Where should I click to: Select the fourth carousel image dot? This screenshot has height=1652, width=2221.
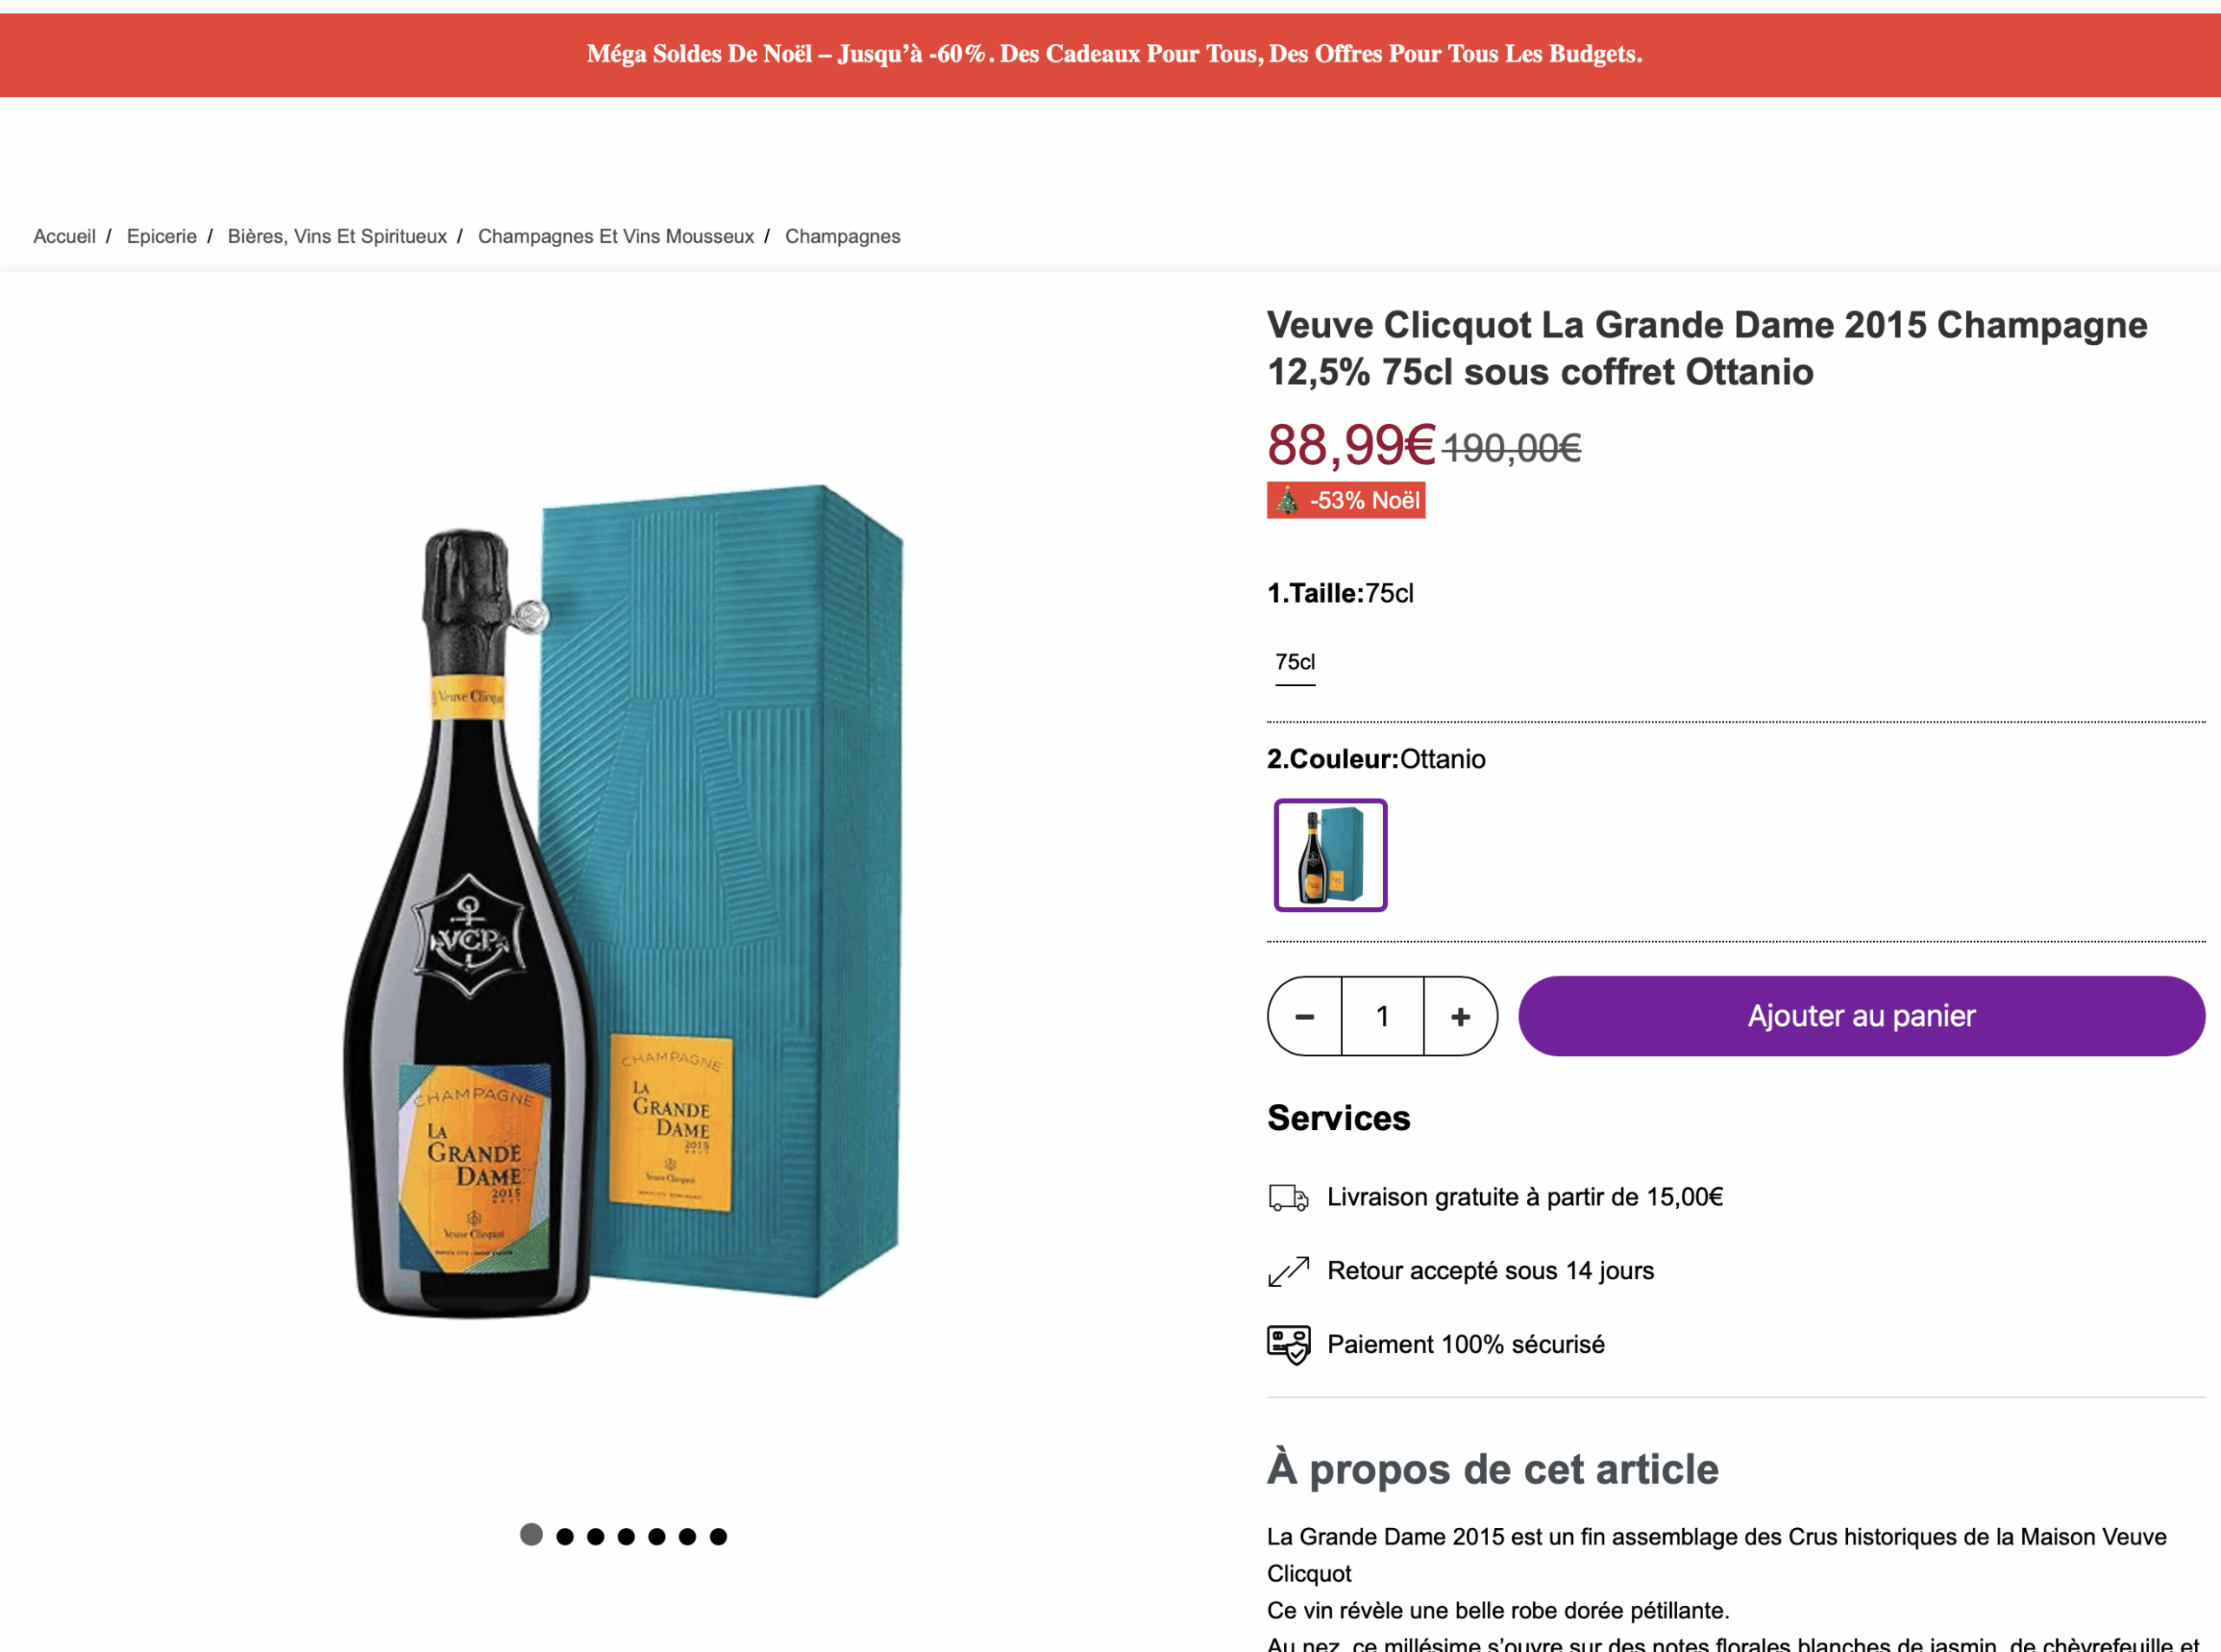pyautogui.click(x=626, y=1536)
